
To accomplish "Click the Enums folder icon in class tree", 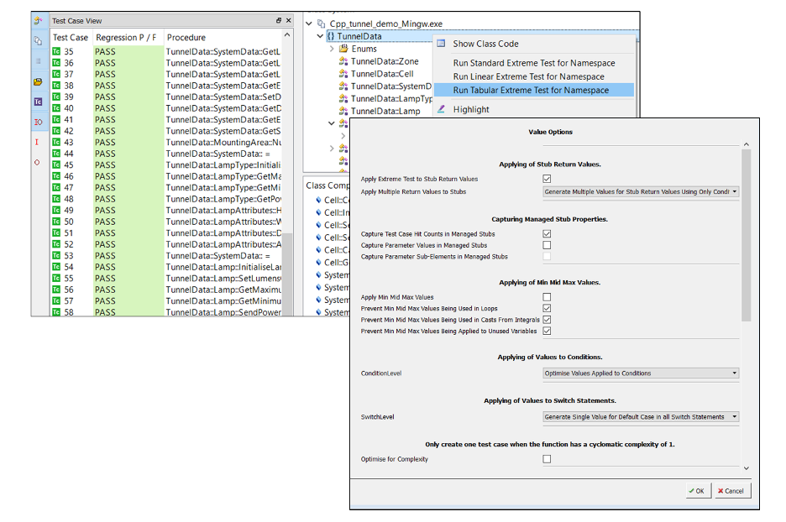I will point(343,49).
